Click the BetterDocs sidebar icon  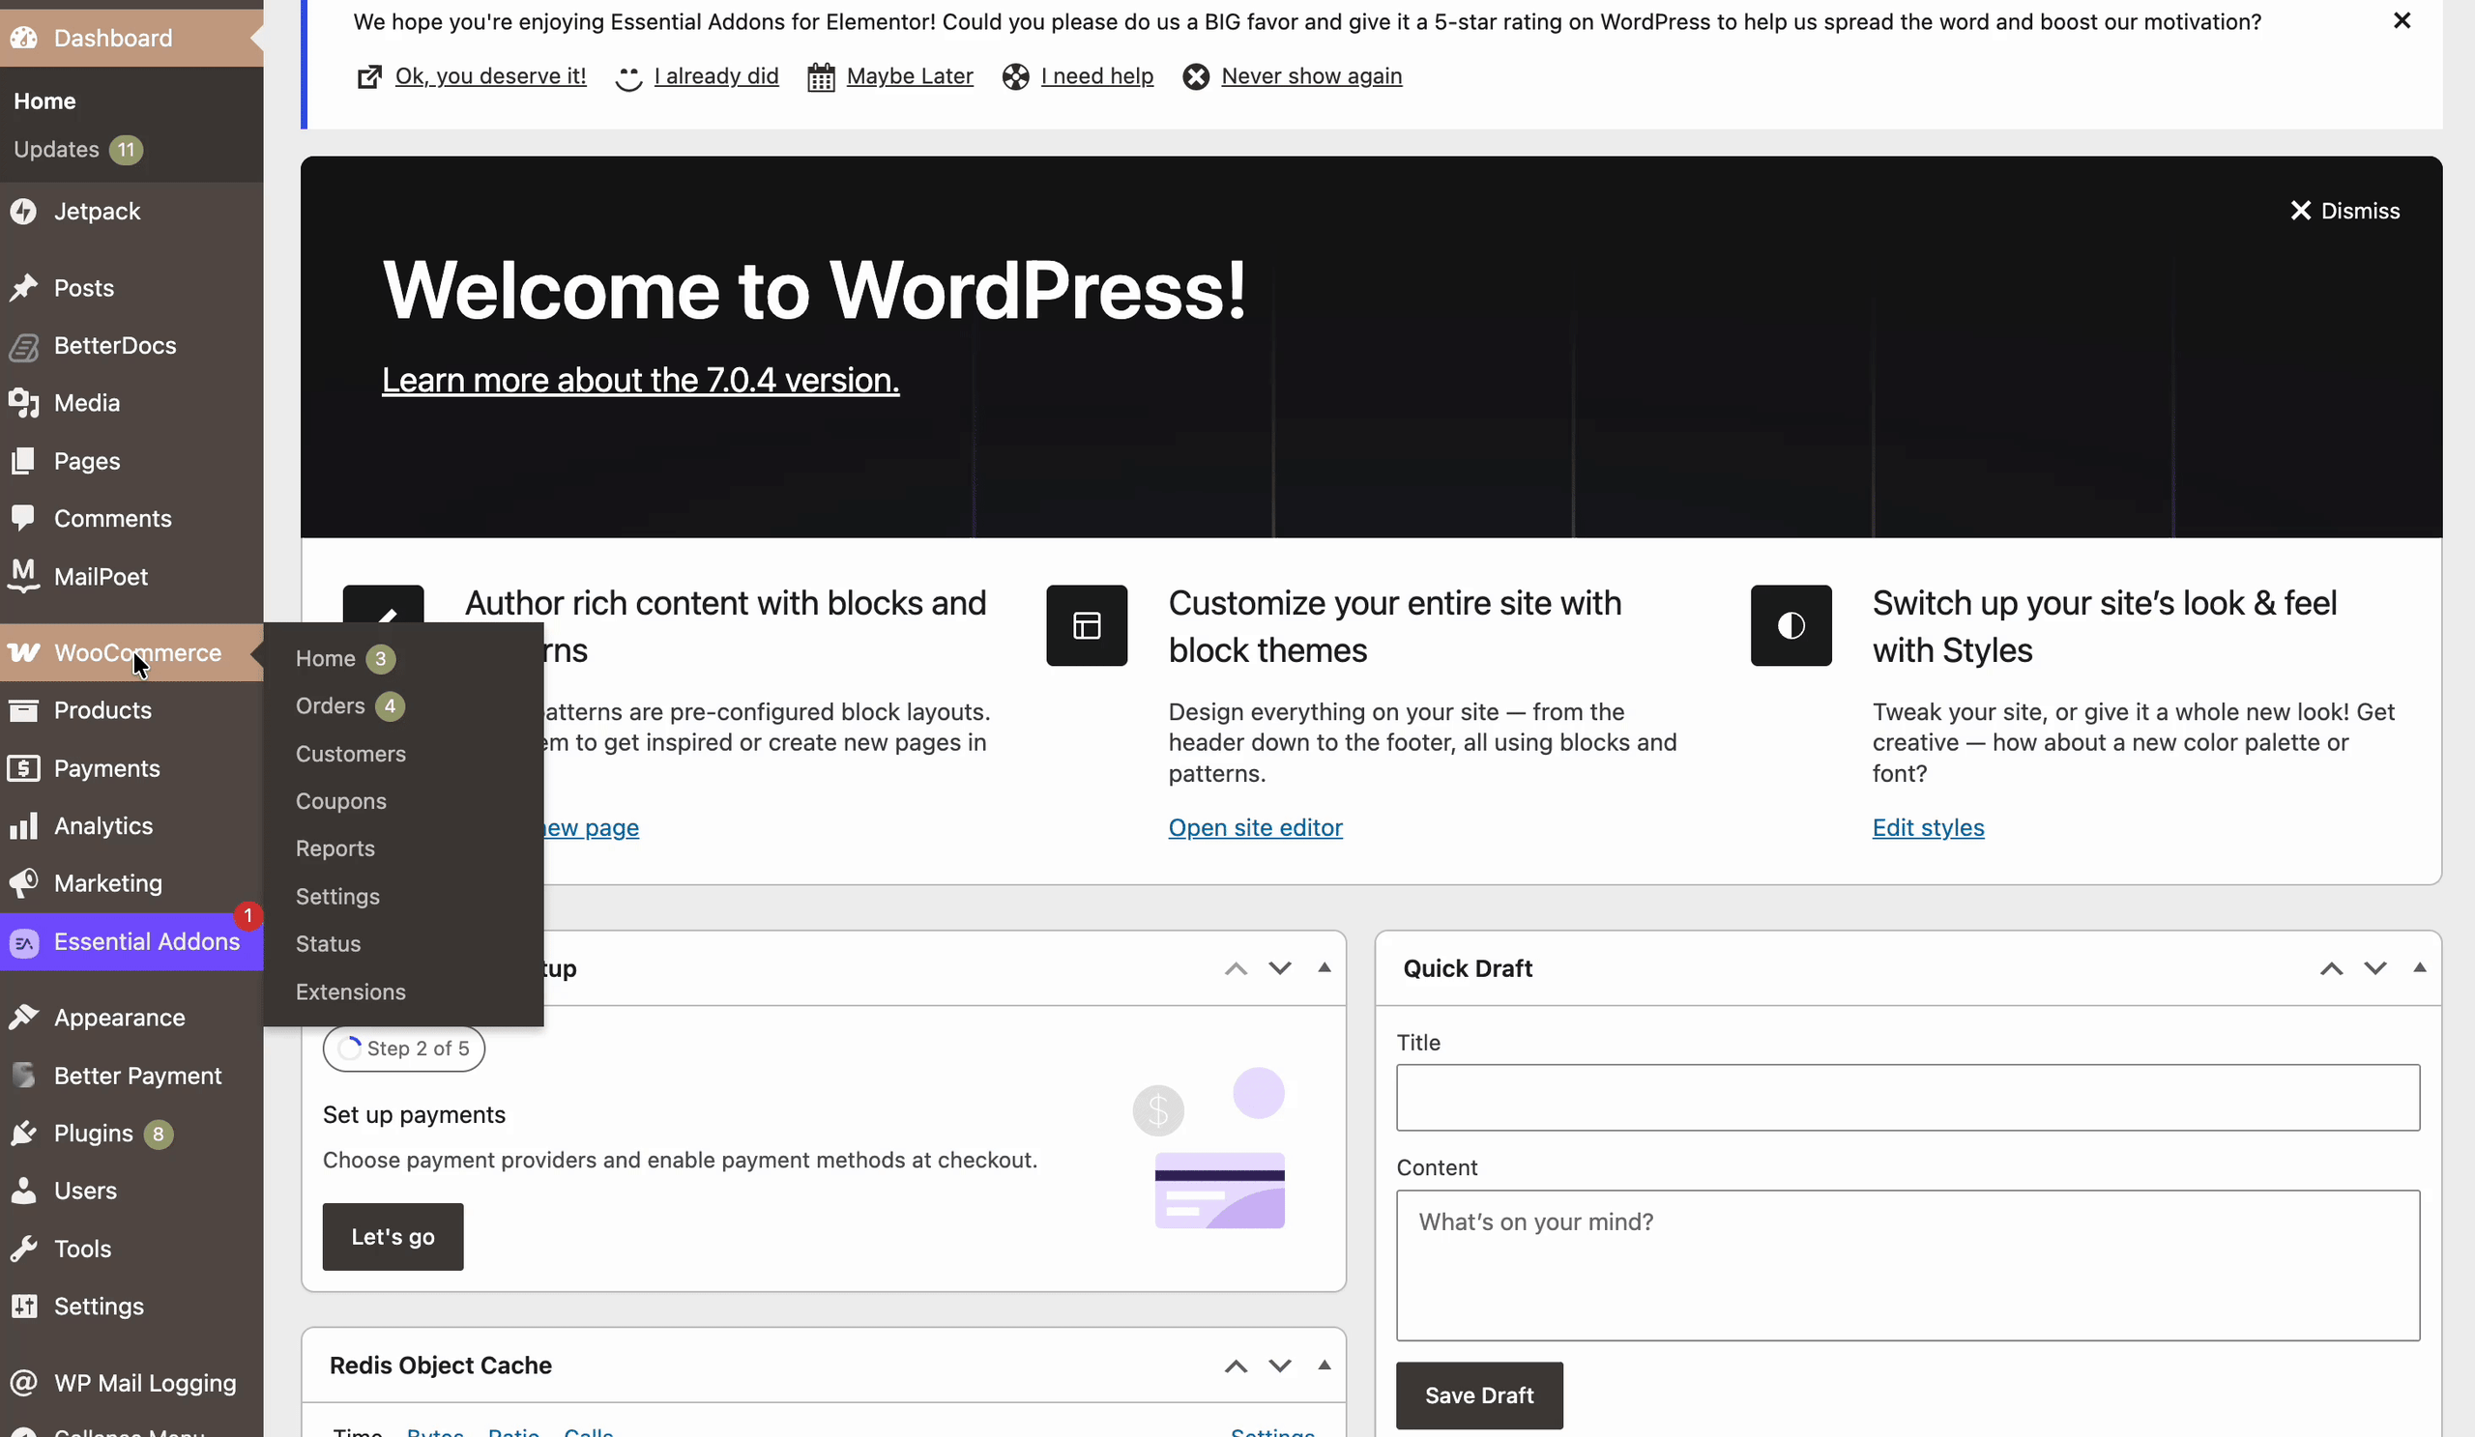click(23, 346)
